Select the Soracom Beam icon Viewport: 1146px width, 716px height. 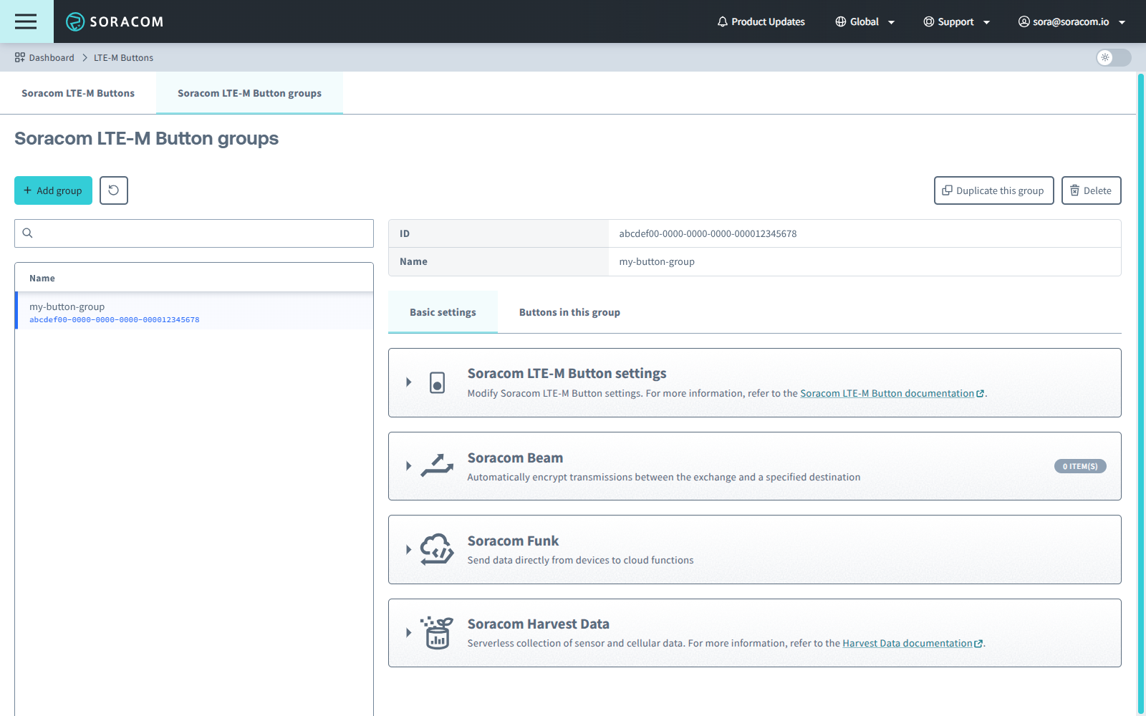(438, 465)
